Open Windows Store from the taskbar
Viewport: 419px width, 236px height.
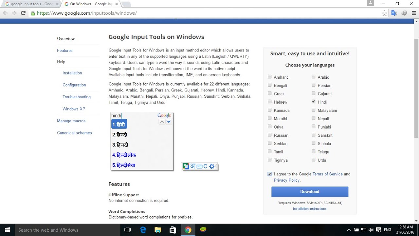173,230
